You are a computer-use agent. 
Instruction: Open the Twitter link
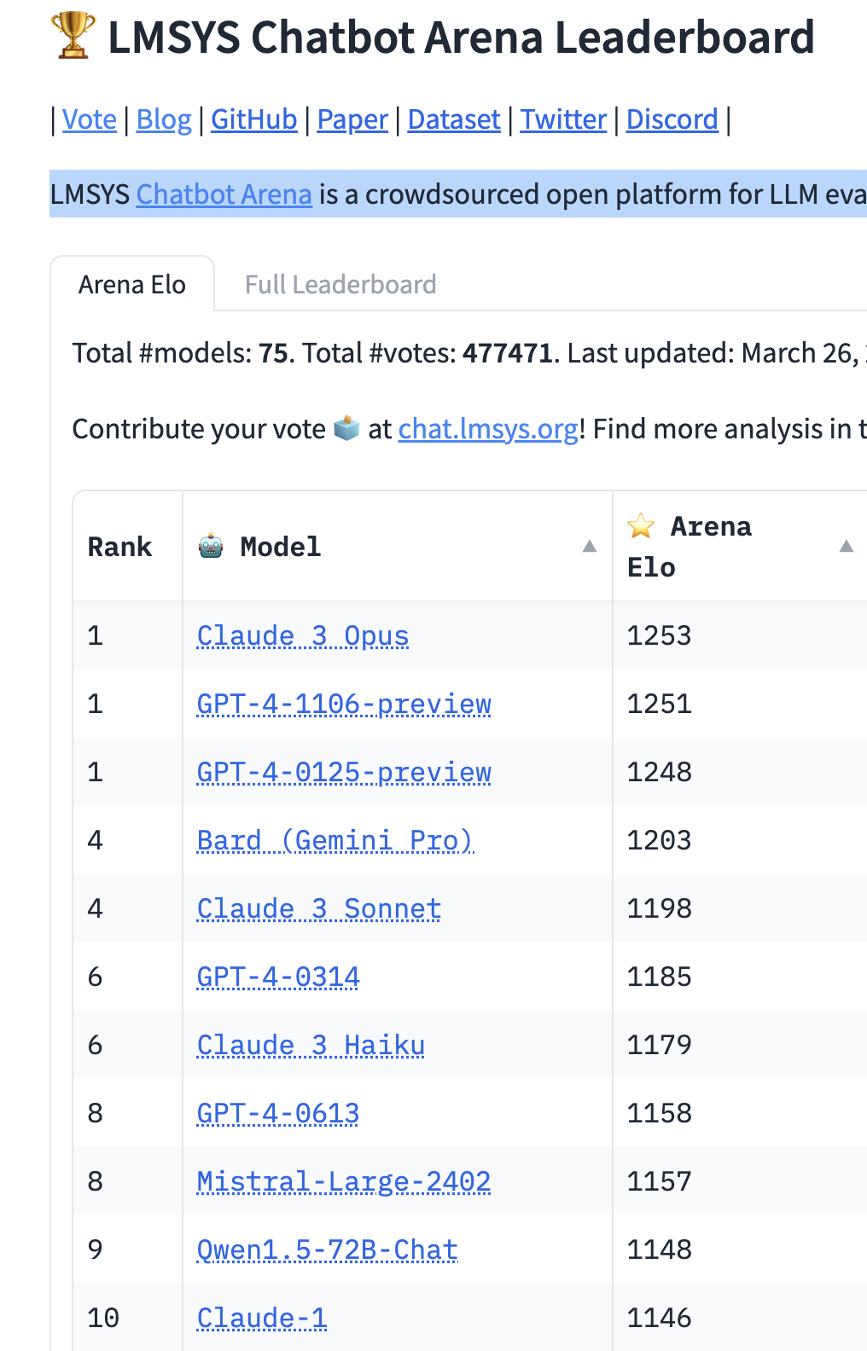(563, 119)
